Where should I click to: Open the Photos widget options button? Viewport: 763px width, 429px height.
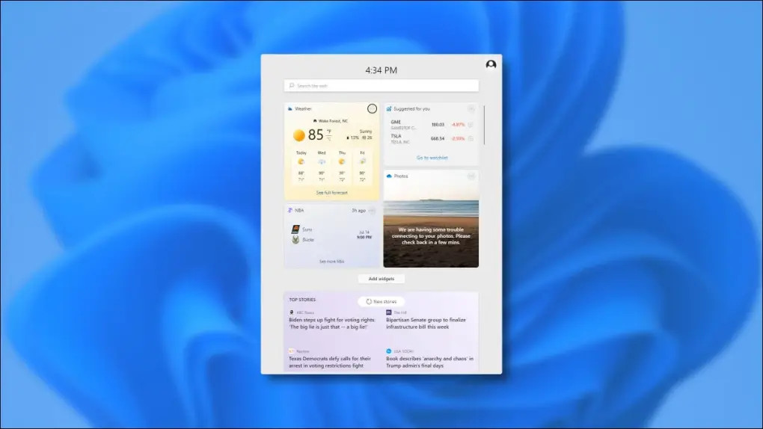(x=471, y=176)
